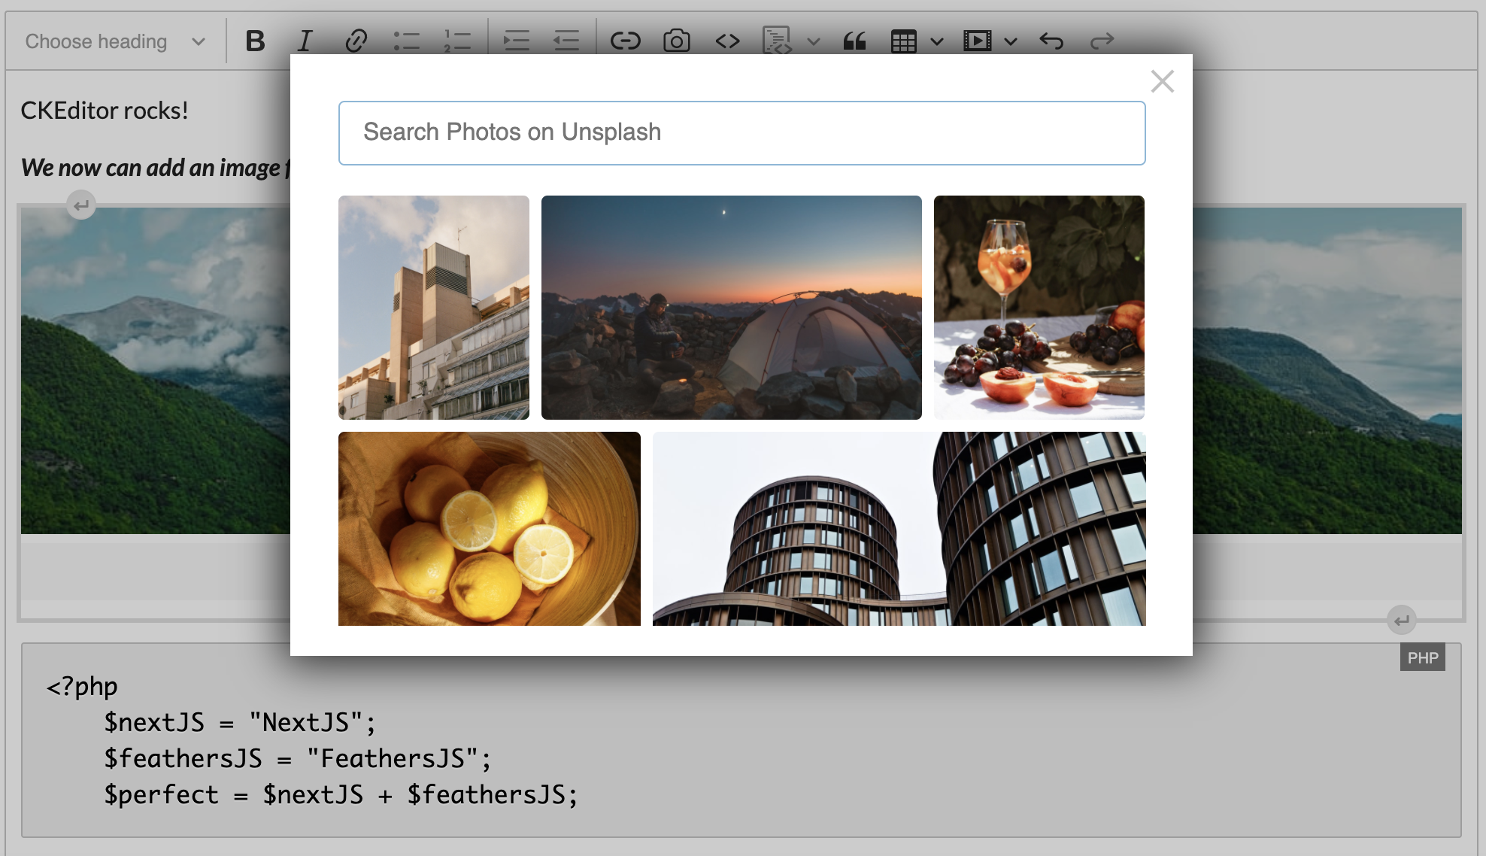Image resolution: width=1486 pixels, height=856 pixels.
Task: Toggle bold formatting
Action: pos(256,41)
